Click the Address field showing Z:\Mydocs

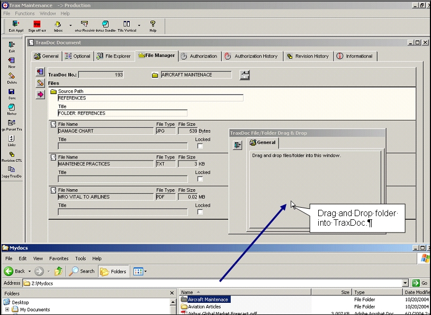[213, 283]
